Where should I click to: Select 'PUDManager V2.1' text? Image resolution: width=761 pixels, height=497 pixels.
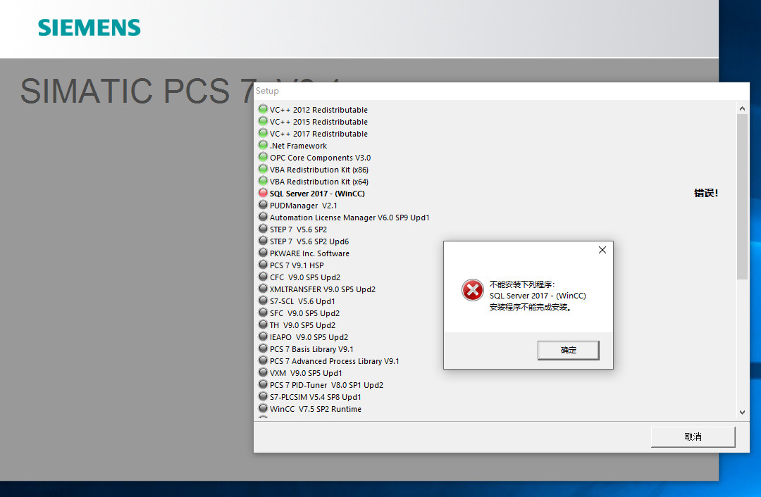click(x=303, y=206)
